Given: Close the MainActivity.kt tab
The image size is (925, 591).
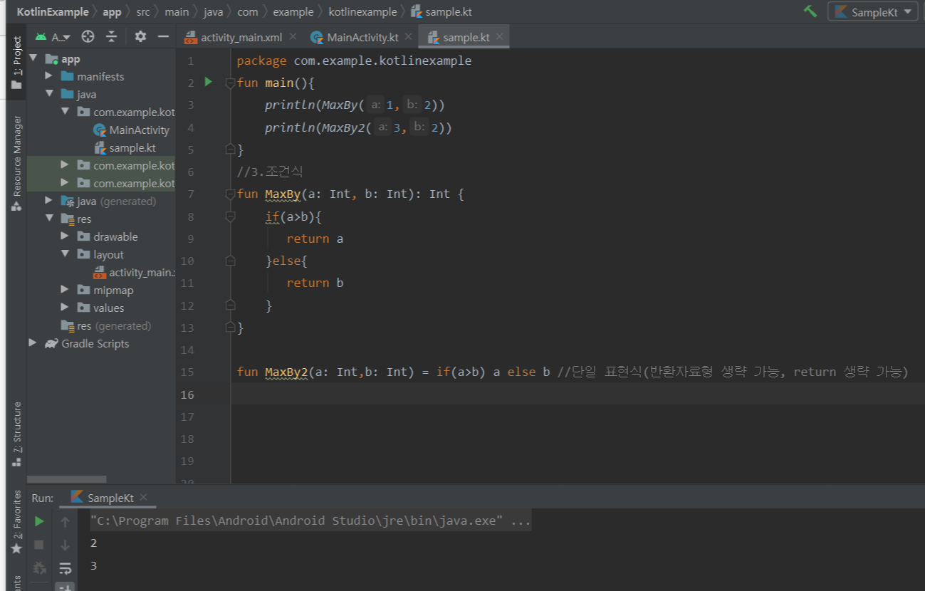Looking at the screenshot, I should (x=409, y=37).
